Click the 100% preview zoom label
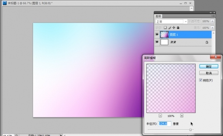Image resolution: width=223 pixels, height=136 pixels. click(x=171, y=116)
